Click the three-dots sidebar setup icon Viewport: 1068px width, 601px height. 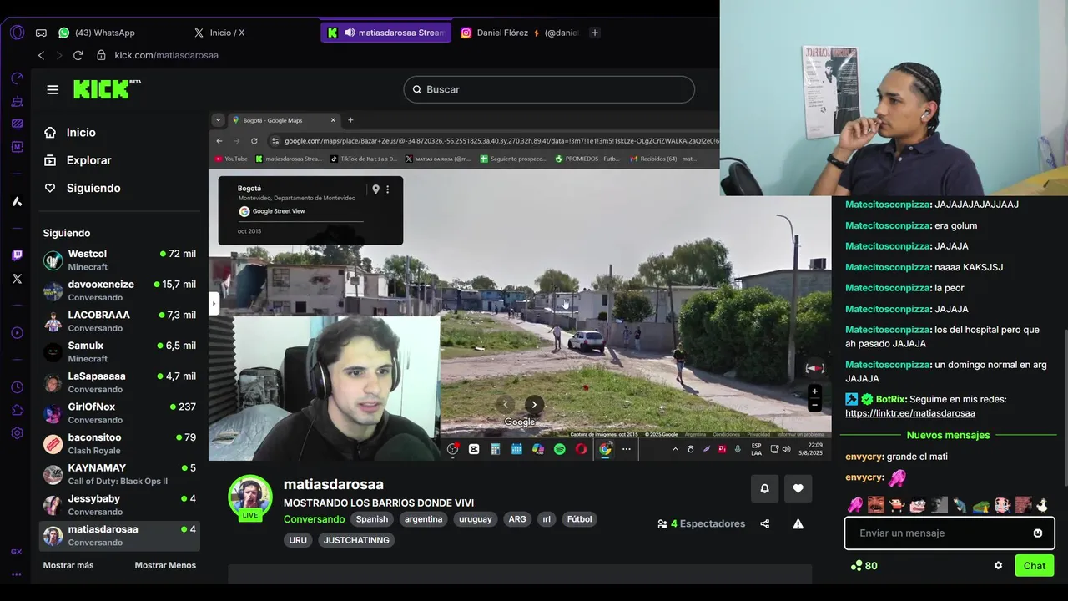[x=17, y=574]
